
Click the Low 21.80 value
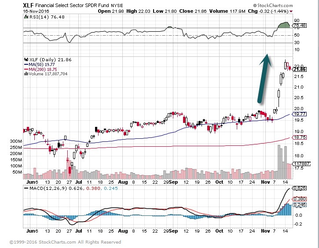pos(165,11)
